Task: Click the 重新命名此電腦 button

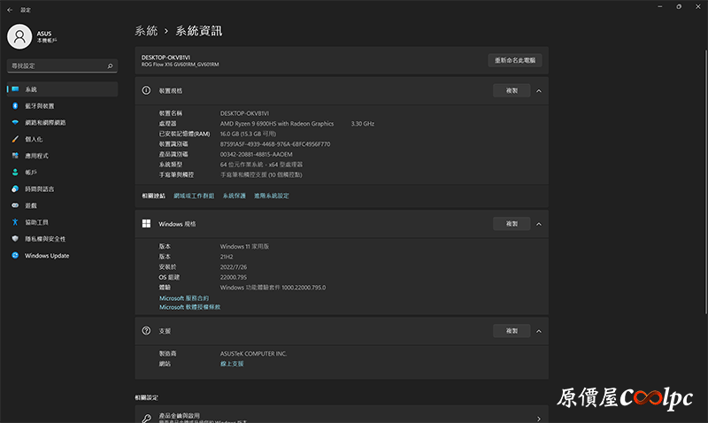Action: coord(515,60)
